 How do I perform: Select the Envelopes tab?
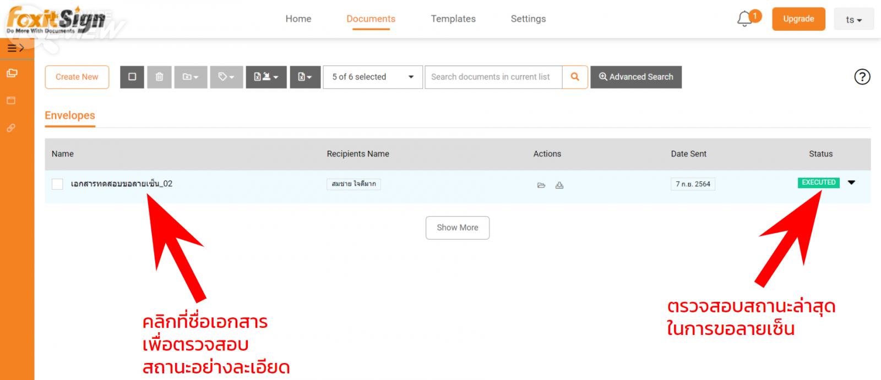[x=70, y=115]
